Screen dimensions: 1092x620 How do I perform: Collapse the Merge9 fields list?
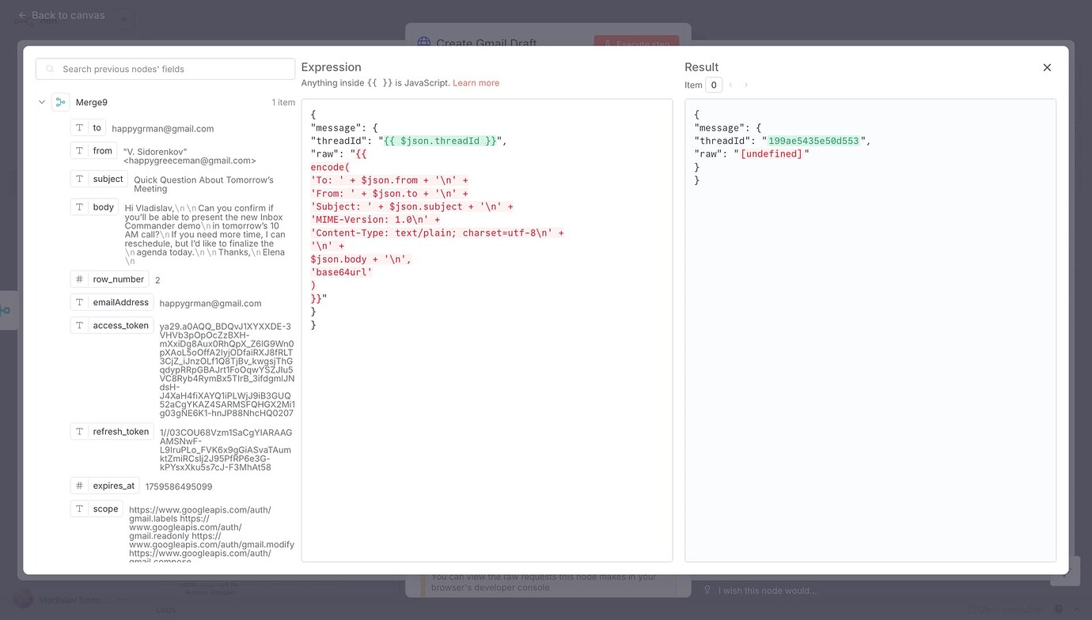pyautogui.click(x=42, y=101)
